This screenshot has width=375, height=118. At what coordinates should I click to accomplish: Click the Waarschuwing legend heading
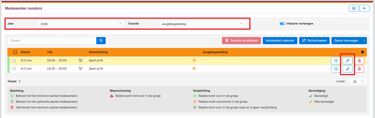click(x=120, y=91)
